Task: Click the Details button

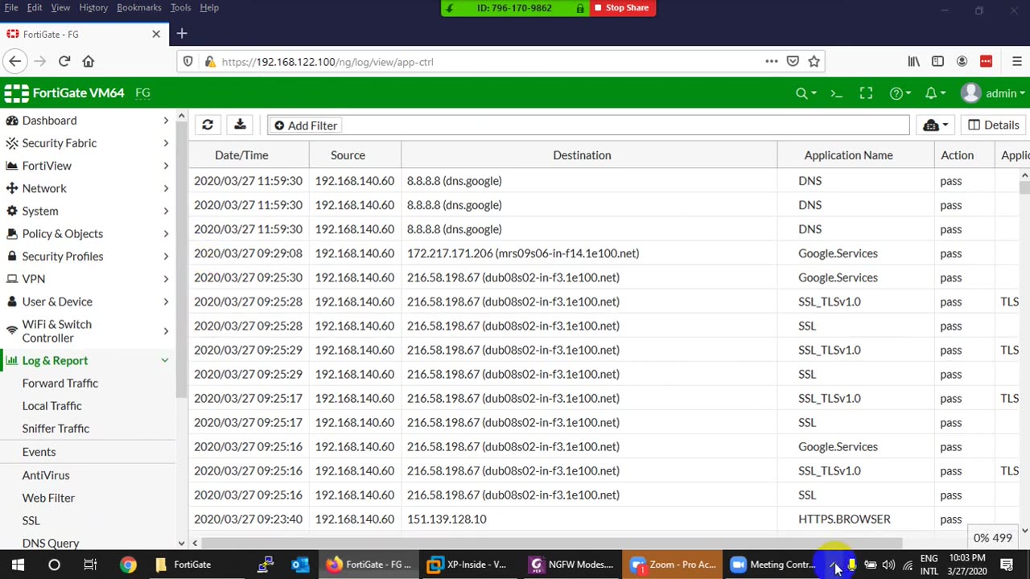Action: coord(993,125)
